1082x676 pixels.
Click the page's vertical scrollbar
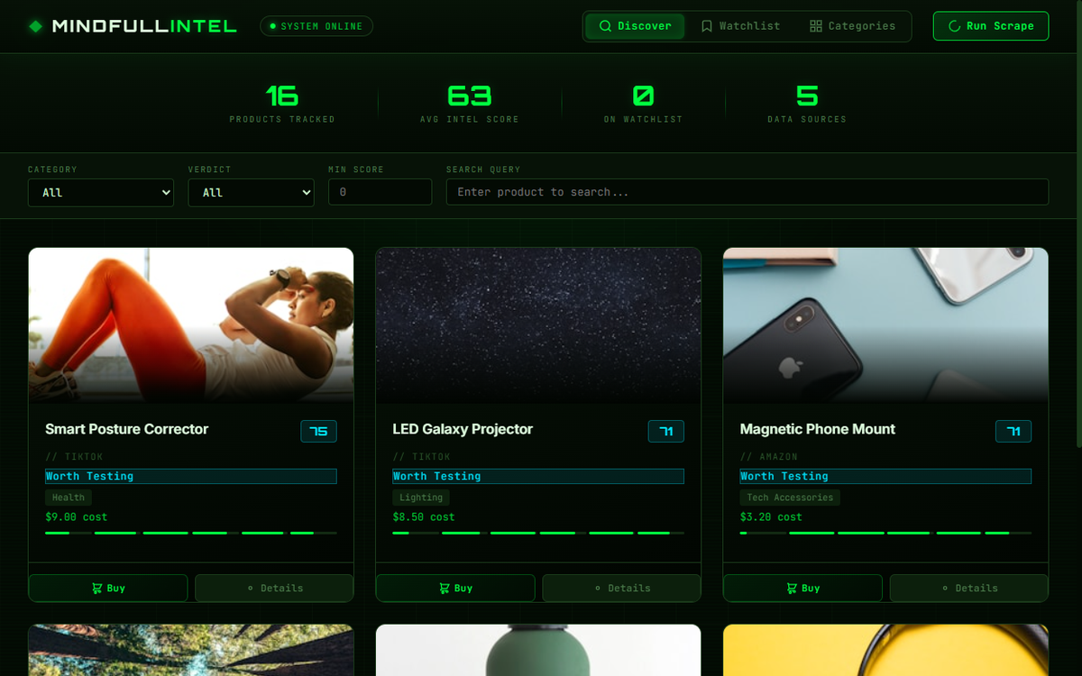point(1078,225)
